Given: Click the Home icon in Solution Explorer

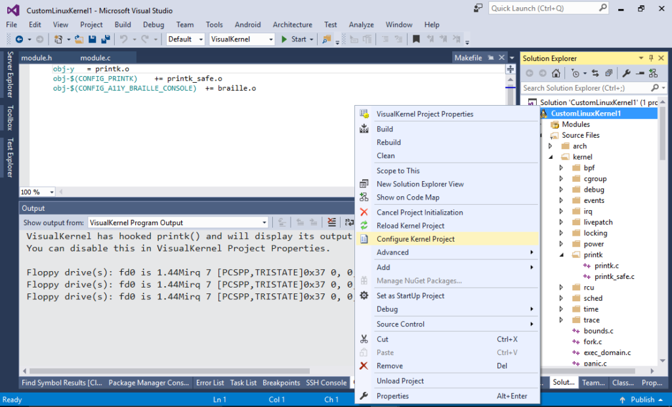Looking at the screenshot, I should pos(556,74).
